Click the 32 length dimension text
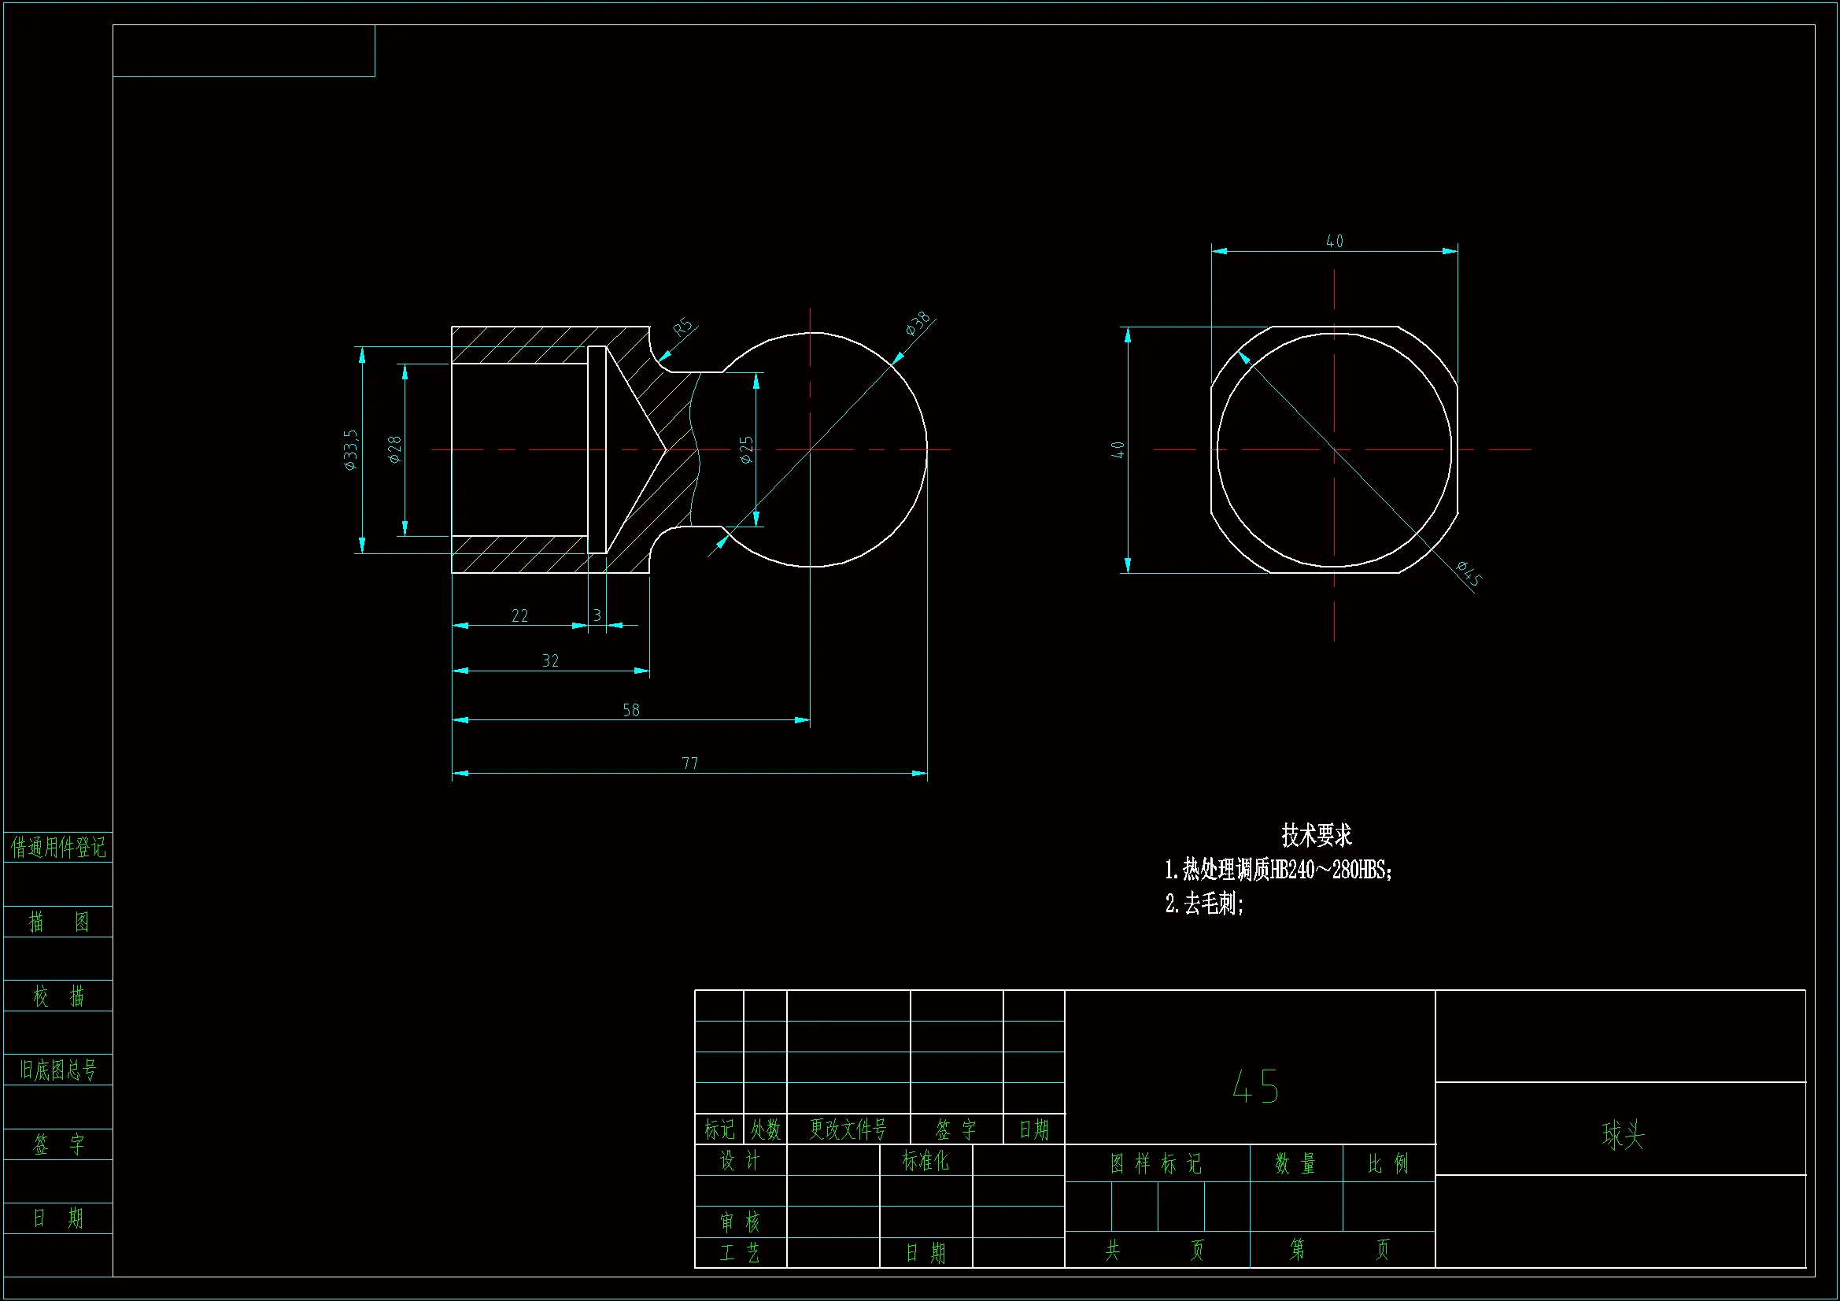The width and height of the screenshot is (1840, 1301). (550, 660)
